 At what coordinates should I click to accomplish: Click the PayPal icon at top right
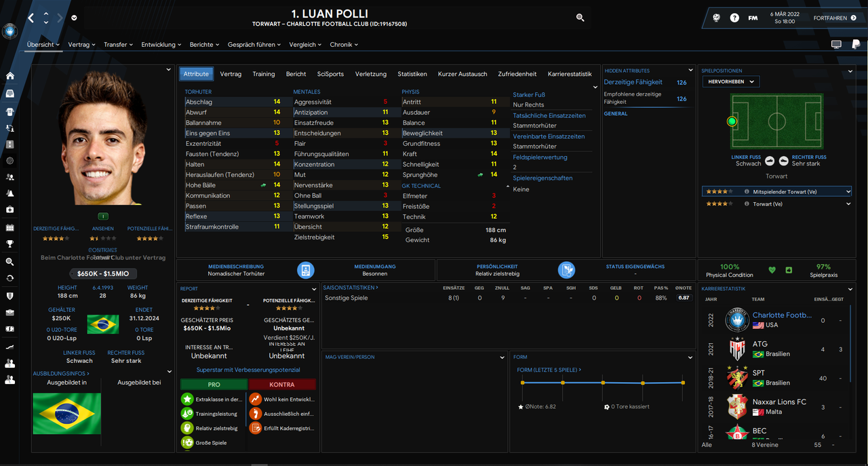(x=854, y=44)
